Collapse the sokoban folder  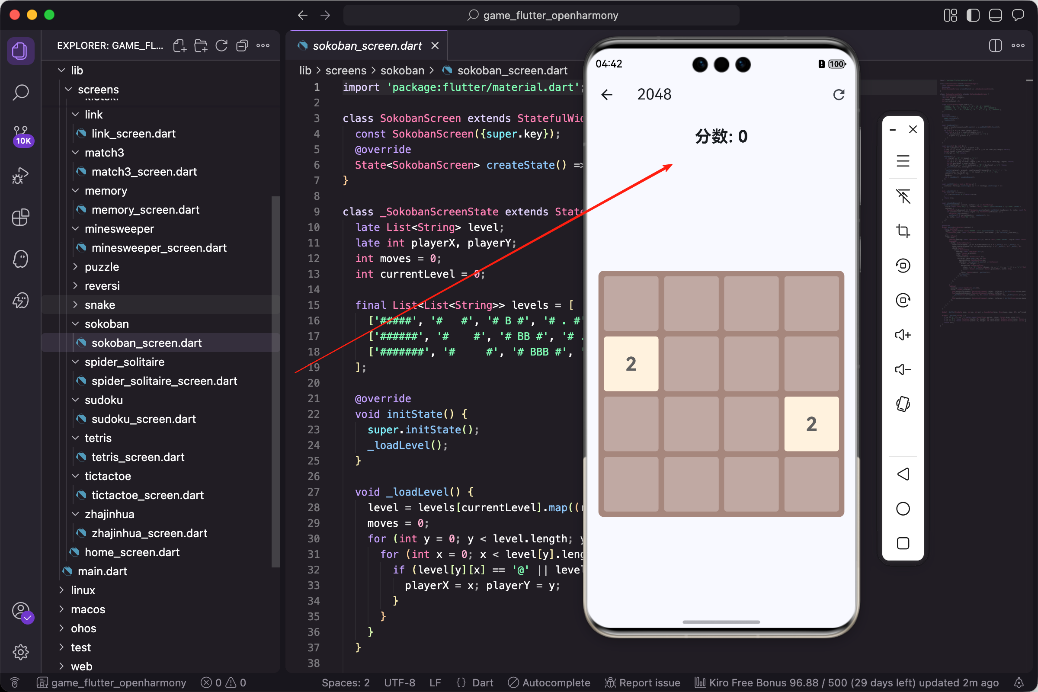[x=106, y=324]
